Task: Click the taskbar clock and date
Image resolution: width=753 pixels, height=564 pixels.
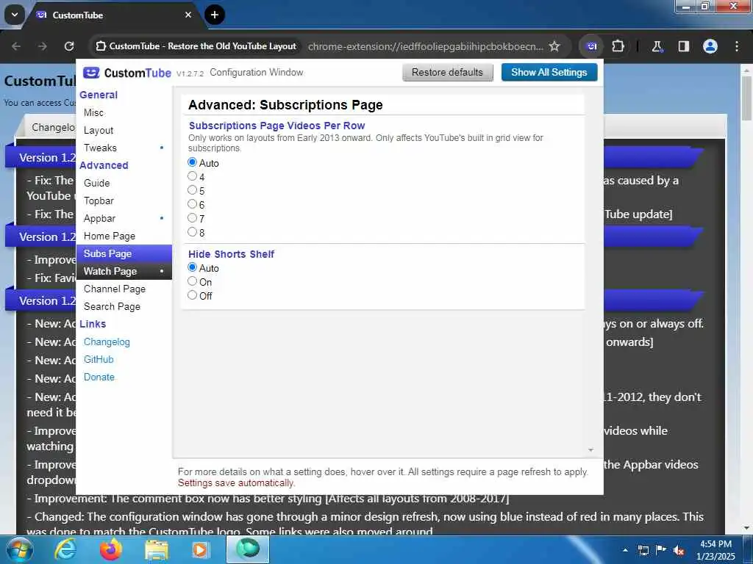Action: coord(715,550)
